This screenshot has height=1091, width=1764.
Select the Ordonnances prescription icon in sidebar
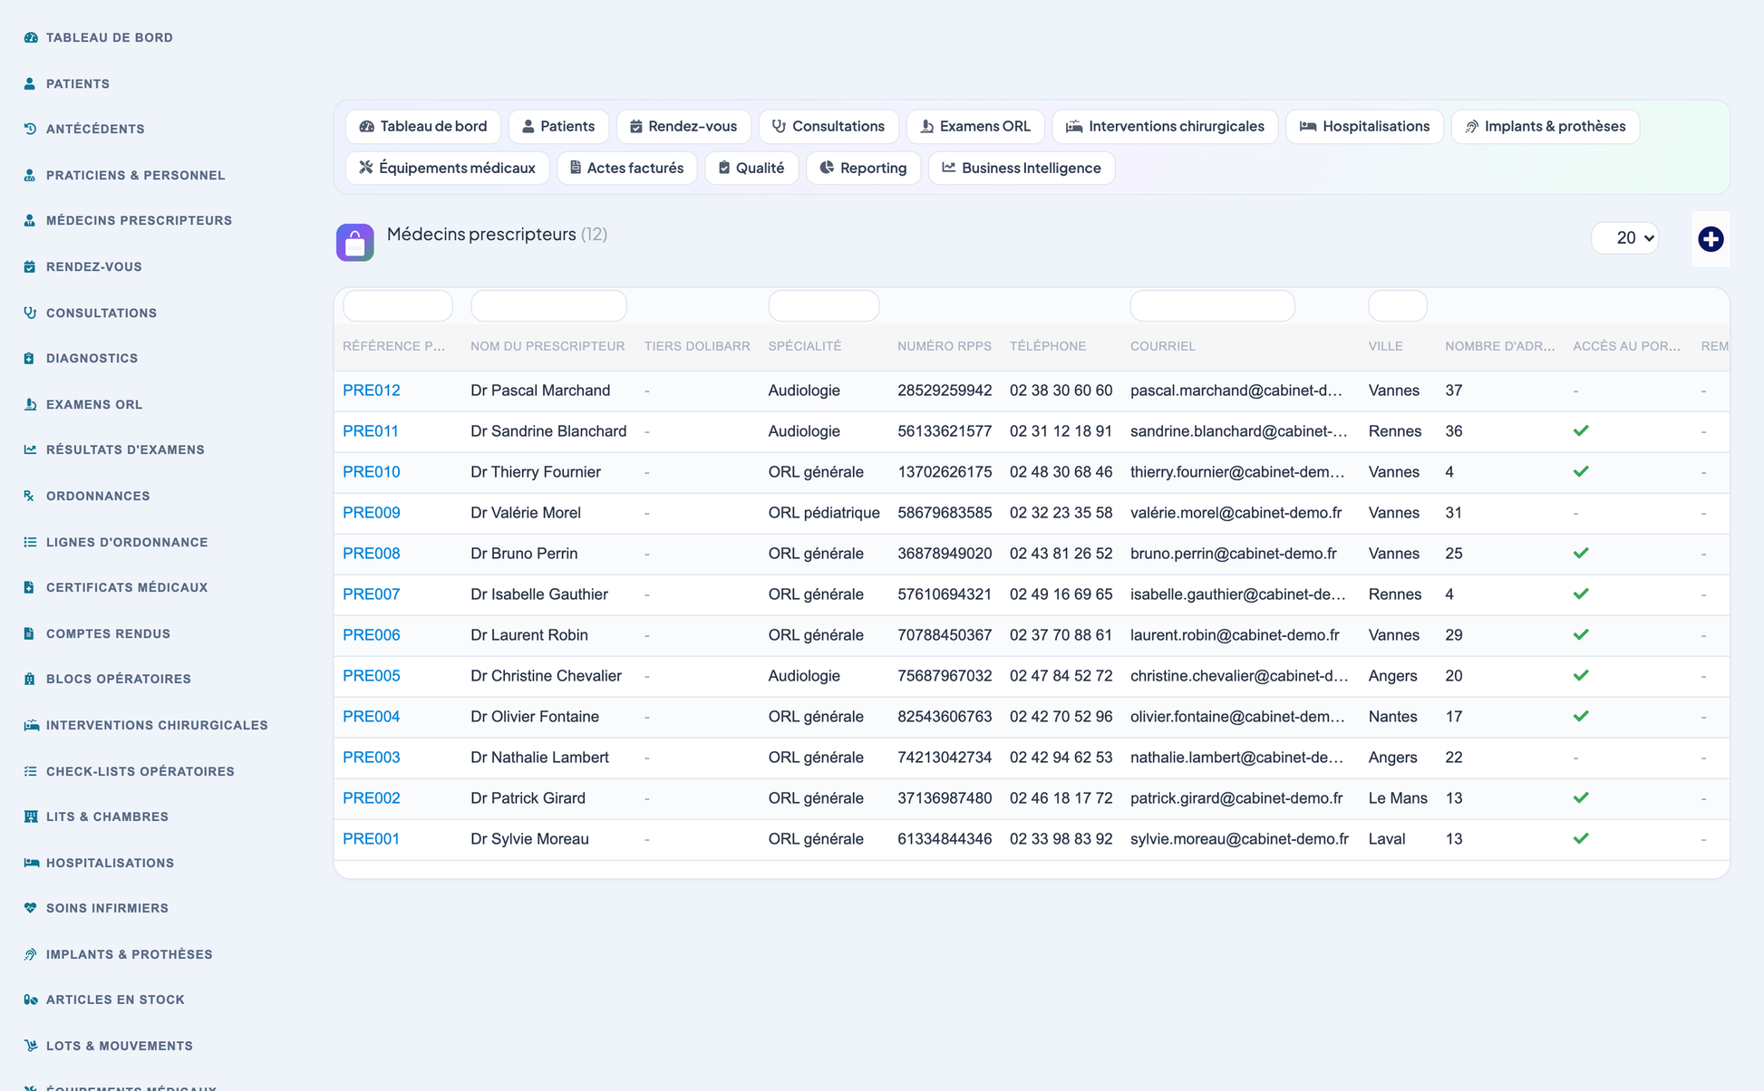[x=31, y=496]
